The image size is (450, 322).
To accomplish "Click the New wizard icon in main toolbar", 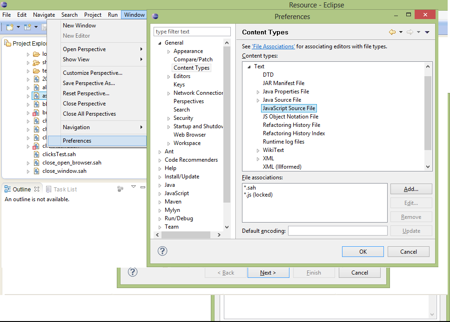I will tap(9, 27).
